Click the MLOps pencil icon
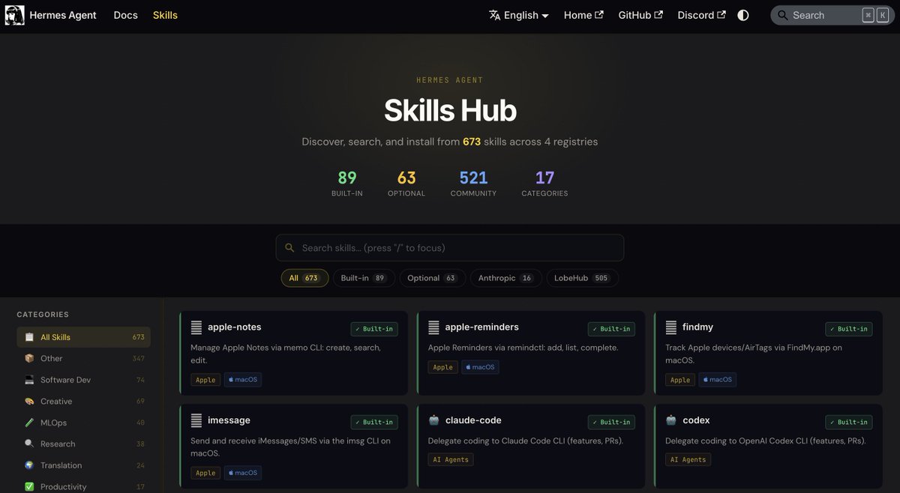900x493 pixels. (x=29, y=423)
